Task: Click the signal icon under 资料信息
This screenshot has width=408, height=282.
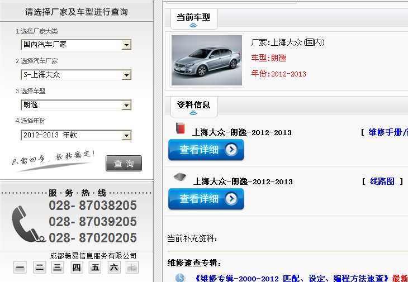Action: [x=193, y=113]
